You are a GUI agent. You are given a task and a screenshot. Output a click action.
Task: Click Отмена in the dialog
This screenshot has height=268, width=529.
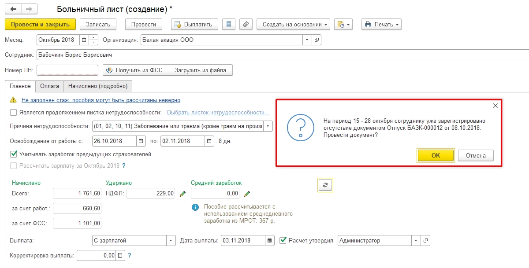point(476,155)
